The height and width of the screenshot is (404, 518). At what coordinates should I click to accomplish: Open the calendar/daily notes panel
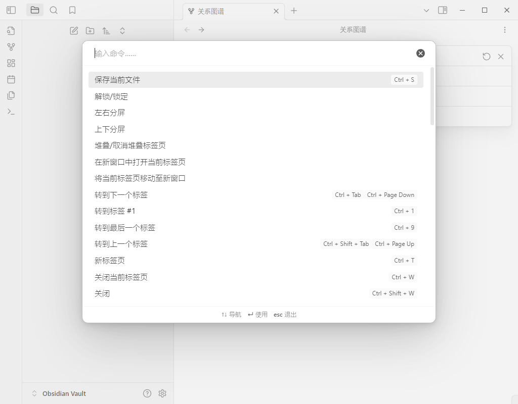11,79
